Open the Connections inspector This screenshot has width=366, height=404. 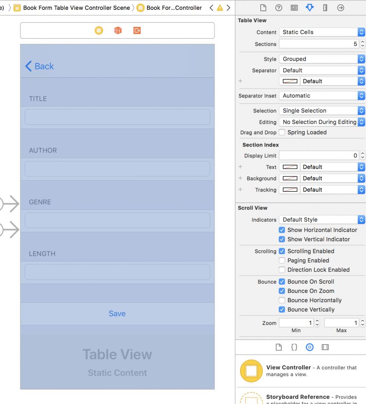[x=340, y=8]
